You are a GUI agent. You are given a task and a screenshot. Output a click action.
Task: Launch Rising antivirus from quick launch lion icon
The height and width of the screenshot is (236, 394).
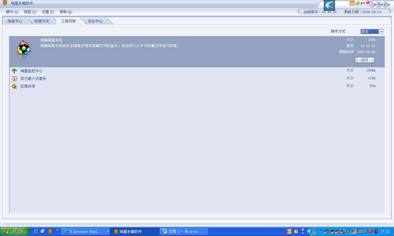click(x=50, y=231)
